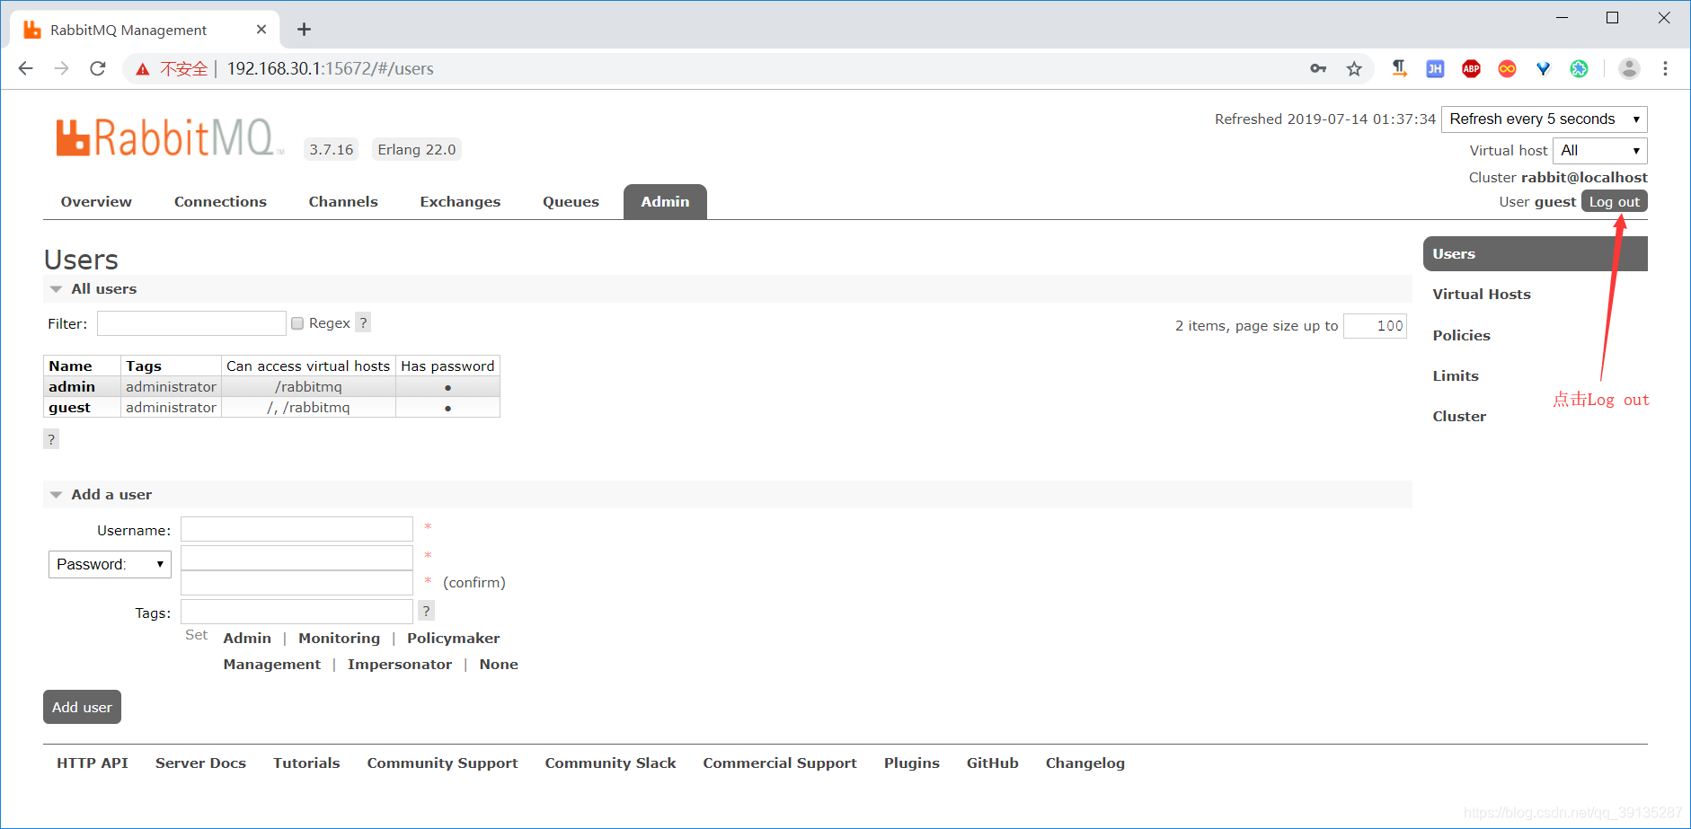Switch to the Exchanges tab

pos(460,202)
